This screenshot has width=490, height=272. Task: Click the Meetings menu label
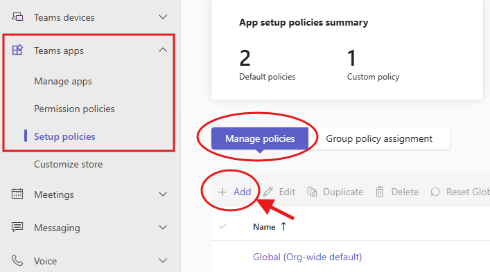point(54,194)
